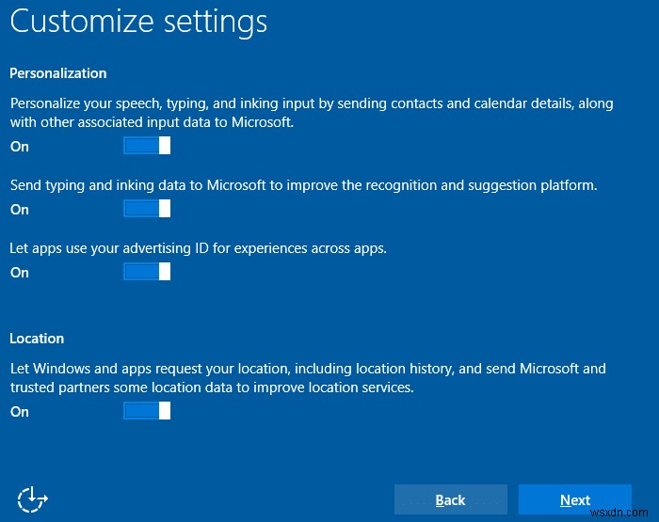
Task: Click the Next button
Action: tap(574, 500)
